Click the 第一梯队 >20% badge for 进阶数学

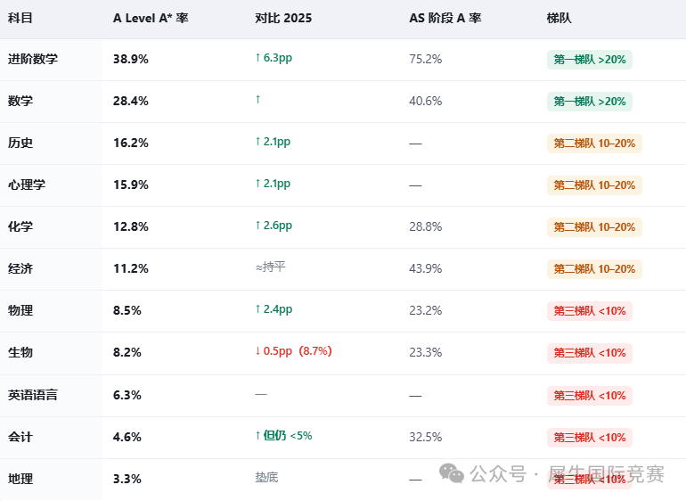click(589, 60)
